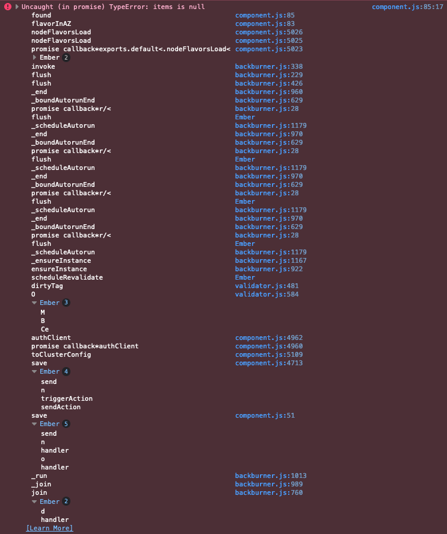Image resolution: width=447 pixels, height=534 pixels.
Task: Collapse the Ember 3 group
Action: pos(35,303)
